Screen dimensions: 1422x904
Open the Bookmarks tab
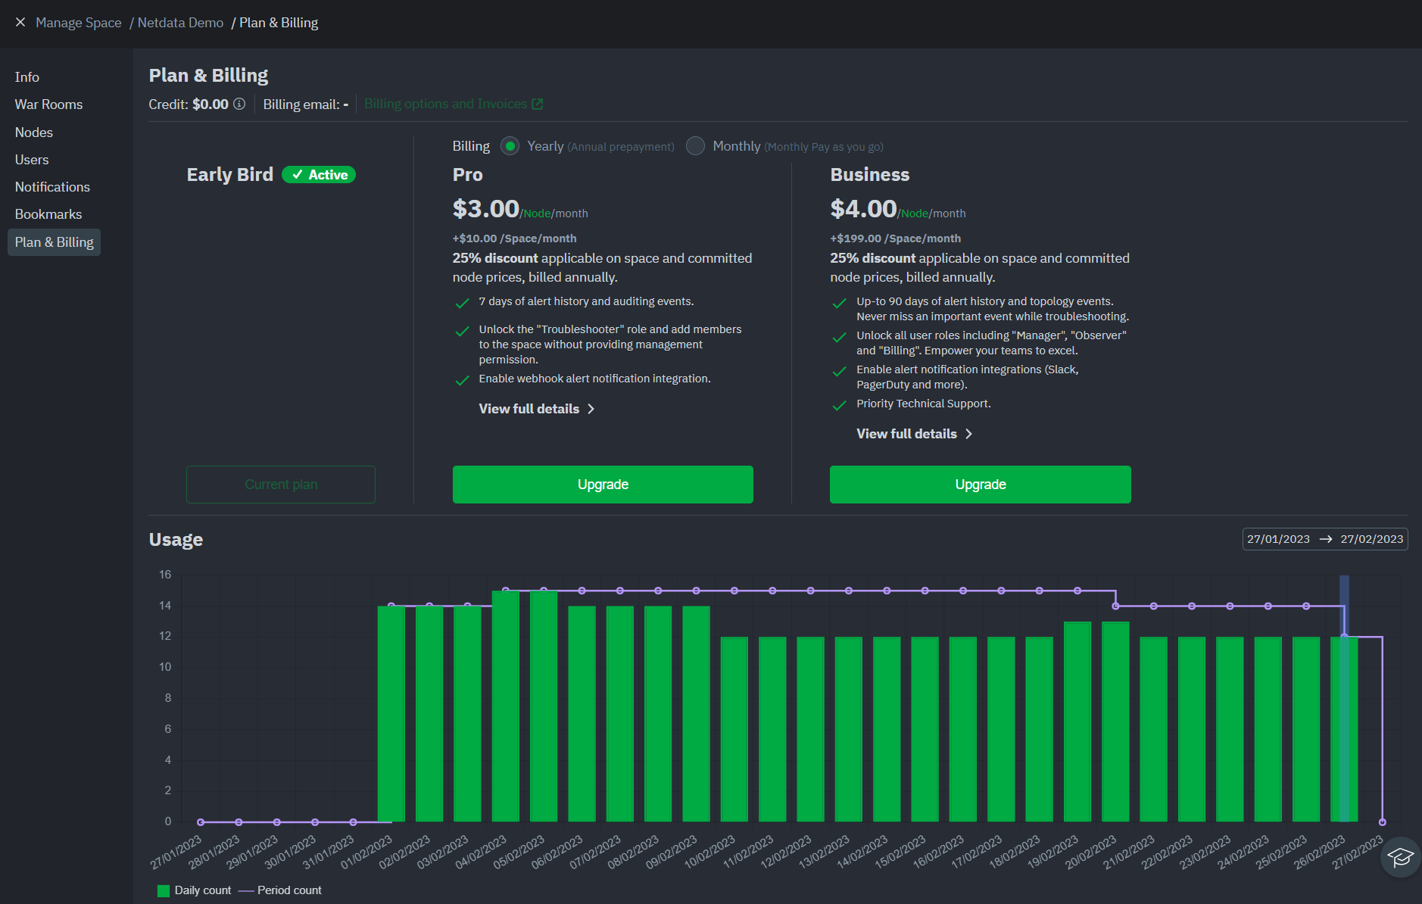48,214
